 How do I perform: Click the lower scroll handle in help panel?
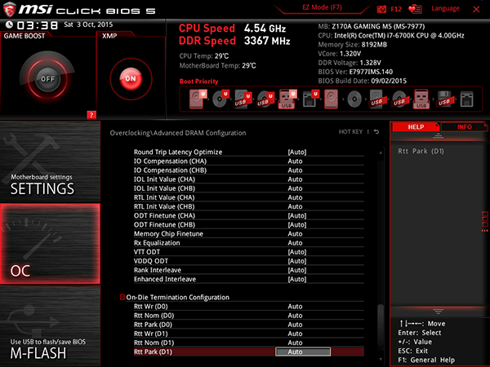click(438, 312)
